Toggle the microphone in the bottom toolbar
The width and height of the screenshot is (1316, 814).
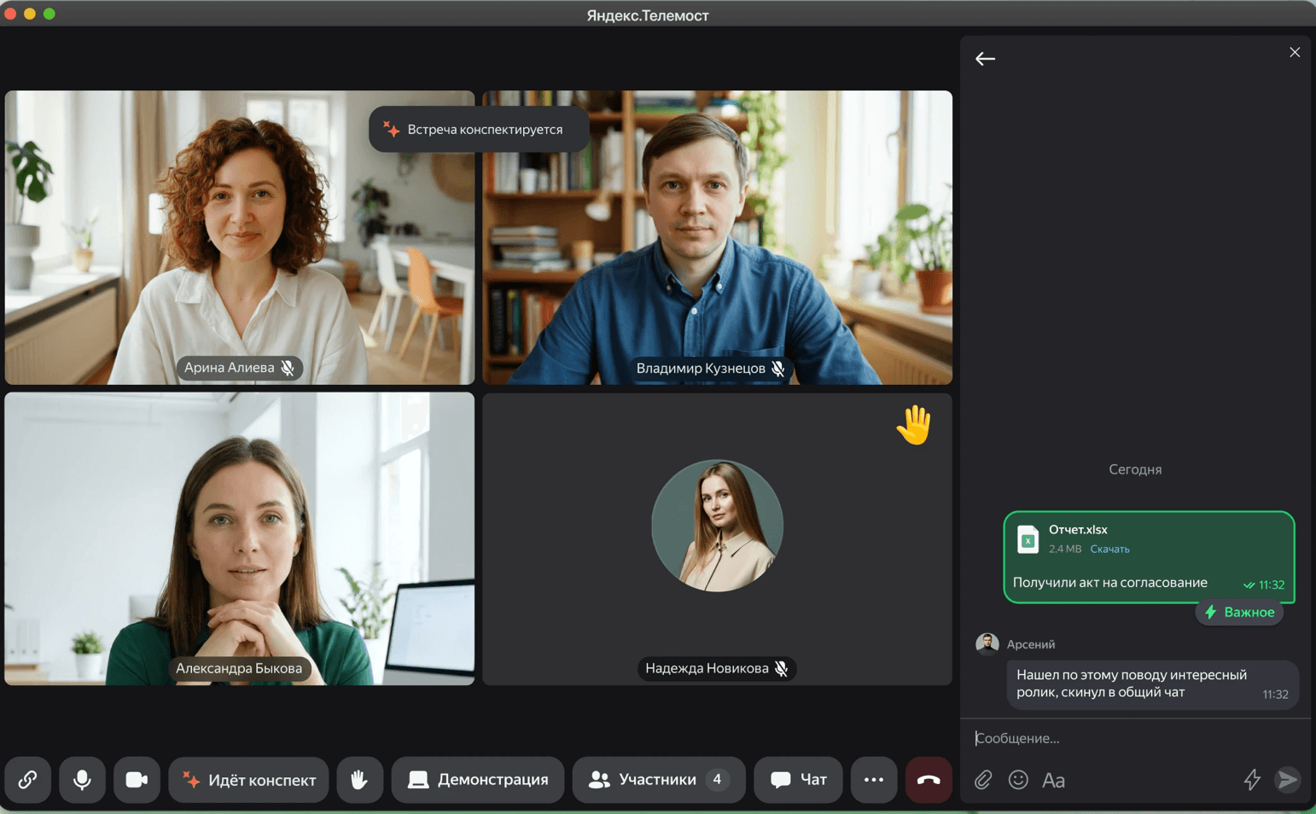tap(82, 779)
